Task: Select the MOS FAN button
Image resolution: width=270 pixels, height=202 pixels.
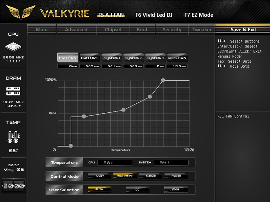Action: pyautogui.click(x=177, y=58)
